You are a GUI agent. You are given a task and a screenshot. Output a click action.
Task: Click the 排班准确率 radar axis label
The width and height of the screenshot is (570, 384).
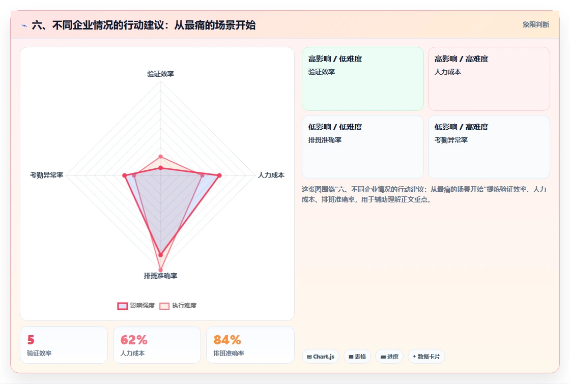pyautogui.click(x=161, y=276)
